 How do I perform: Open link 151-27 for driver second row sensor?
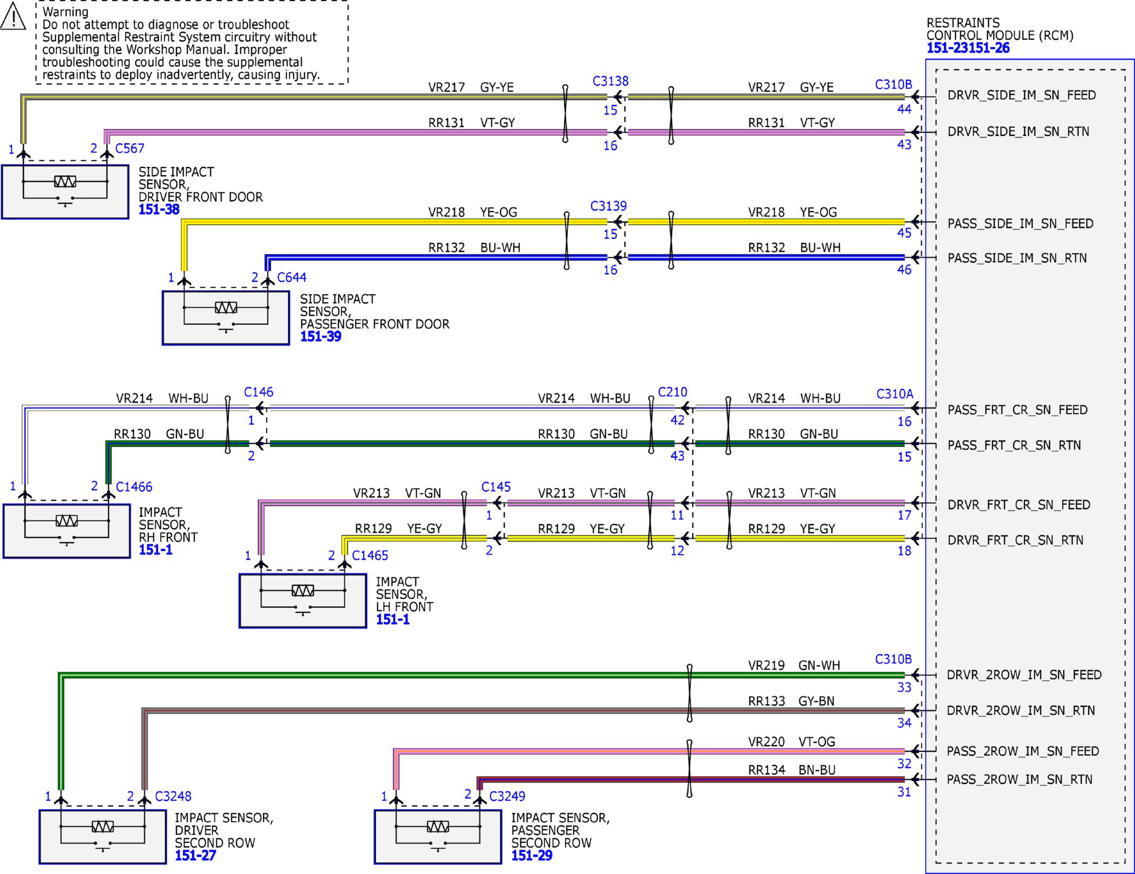click(196, 855)
